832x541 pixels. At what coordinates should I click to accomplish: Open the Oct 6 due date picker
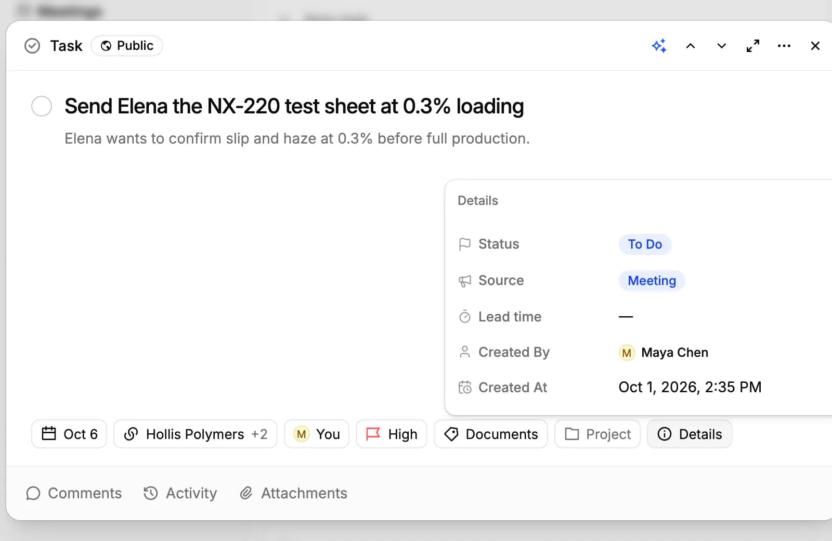pos(69,434)
